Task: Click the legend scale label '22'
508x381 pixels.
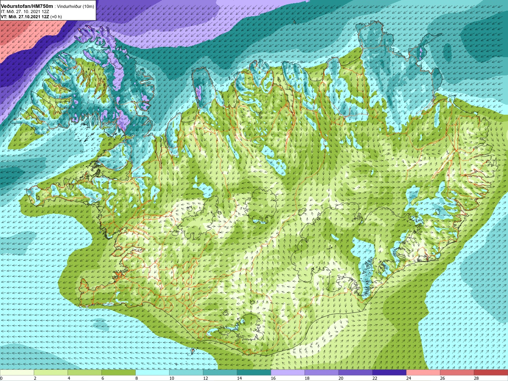Action: [375, 378]
